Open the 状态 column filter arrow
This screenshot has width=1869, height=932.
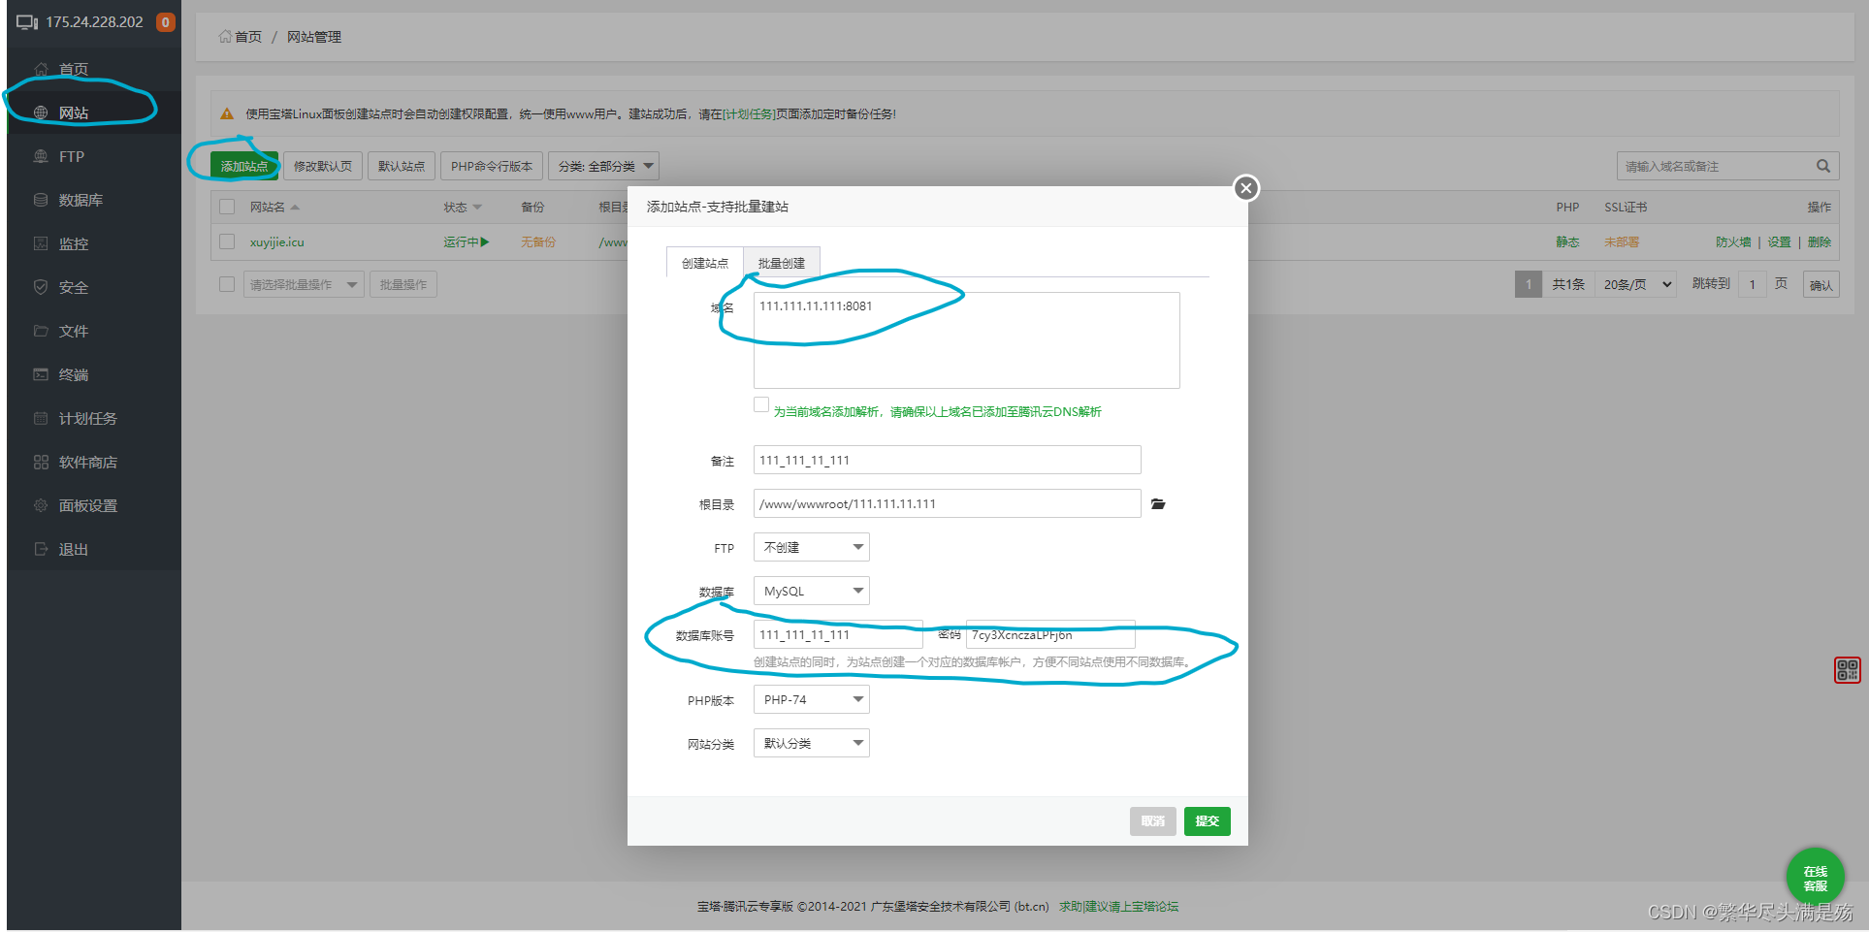click(x=477, y=208)
